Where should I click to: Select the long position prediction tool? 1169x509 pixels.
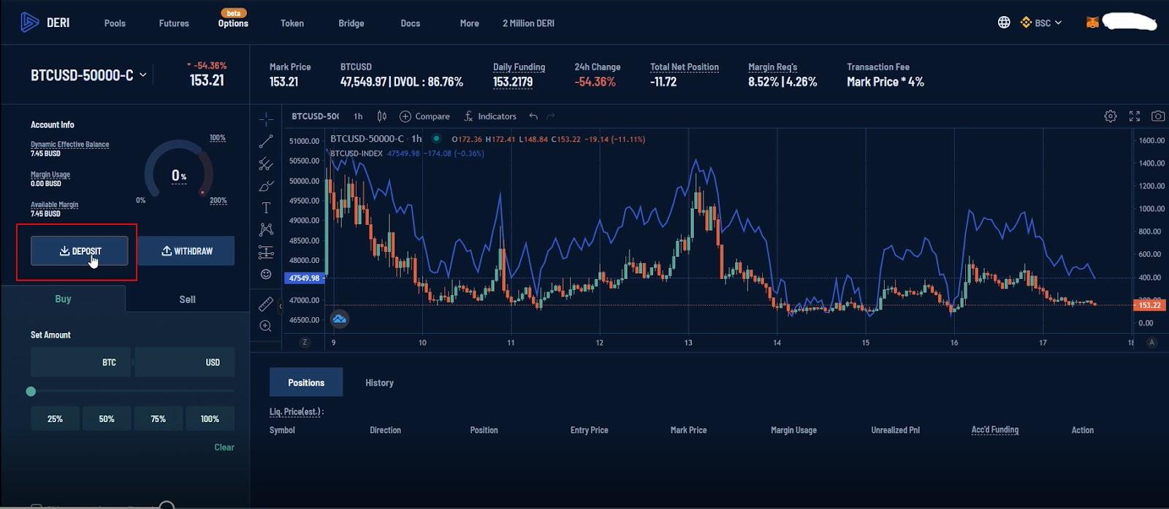tap(266, 253)
